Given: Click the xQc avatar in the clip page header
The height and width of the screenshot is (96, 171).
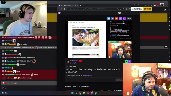Looking at the screenshot, I should pos(119,13).
